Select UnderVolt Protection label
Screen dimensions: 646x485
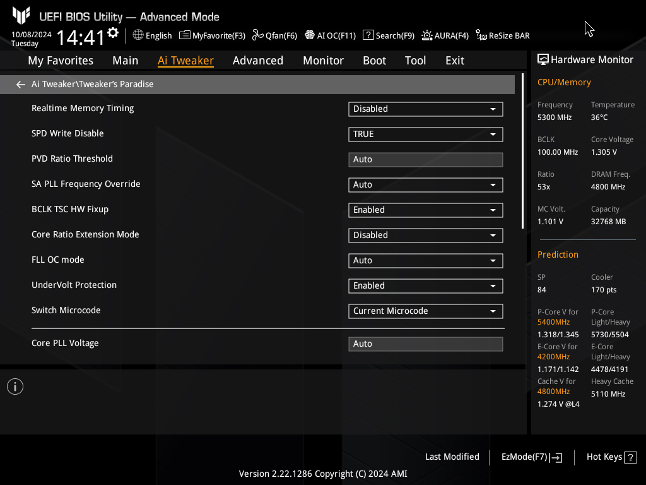coord(74,285)
